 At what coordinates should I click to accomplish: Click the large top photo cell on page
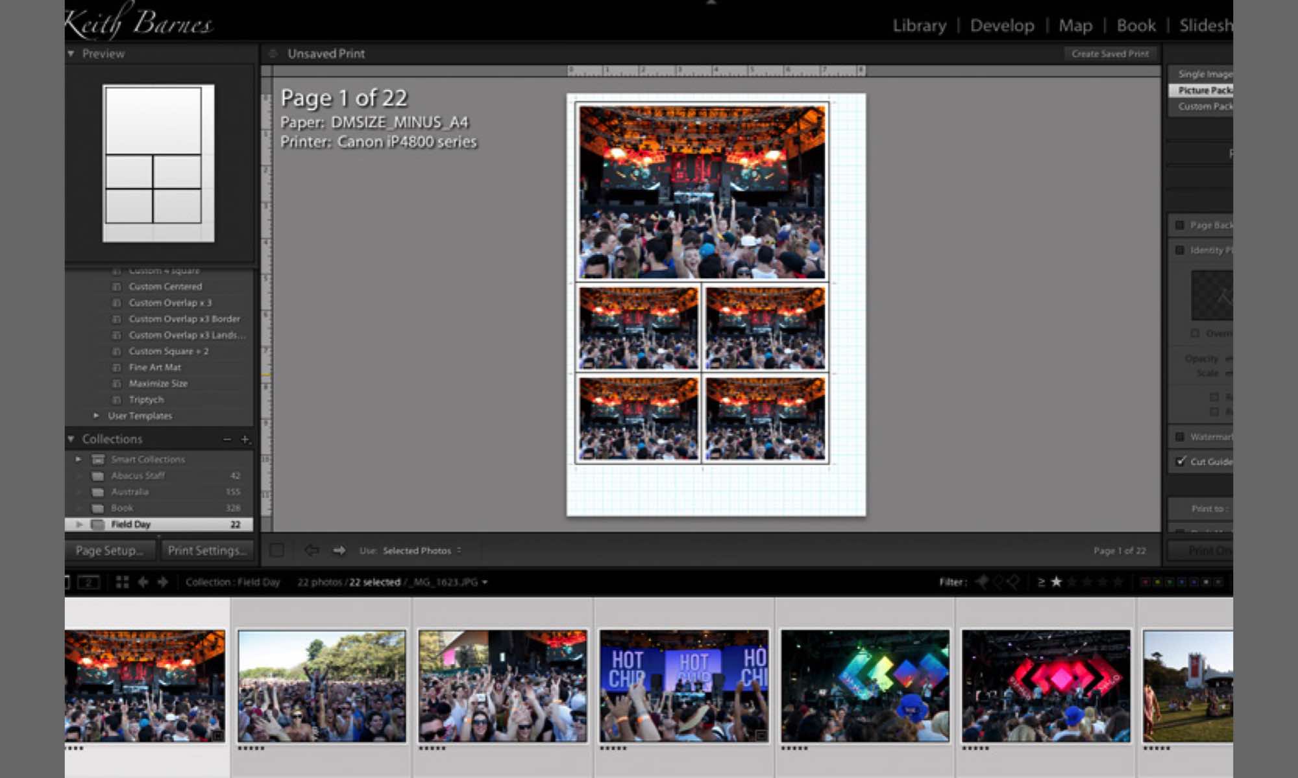pyautogui.click(x=702, y=193)
